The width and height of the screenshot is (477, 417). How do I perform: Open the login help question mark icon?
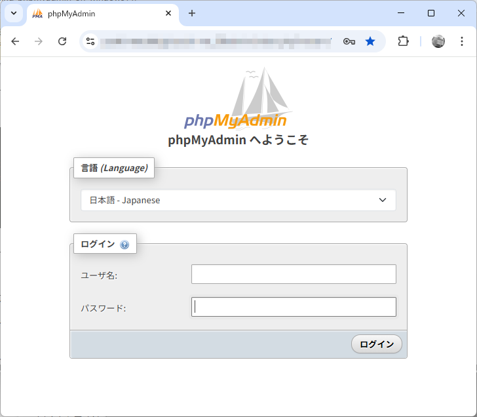[x=124, y=245]
